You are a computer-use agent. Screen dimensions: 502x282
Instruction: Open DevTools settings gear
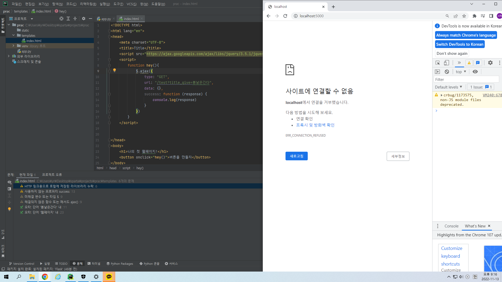pos(490,63)
